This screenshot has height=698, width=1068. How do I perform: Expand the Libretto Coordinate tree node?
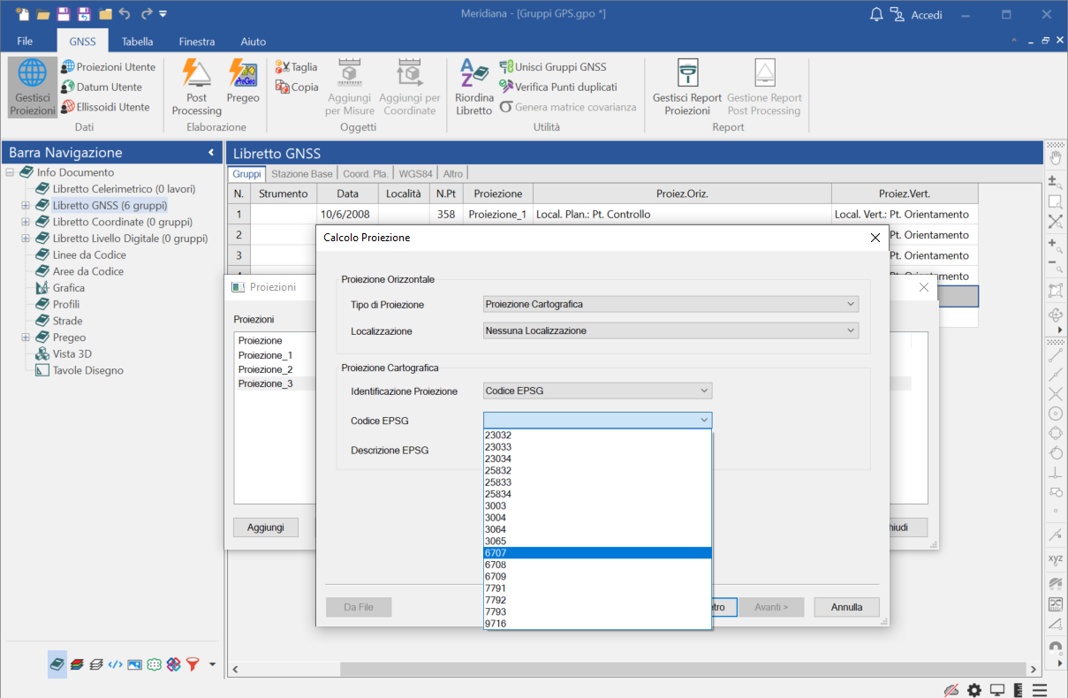(x=26, y=222)
